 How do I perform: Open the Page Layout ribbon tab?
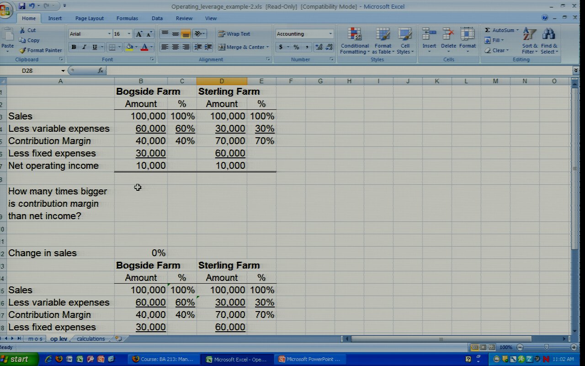[x=90, y=18]
